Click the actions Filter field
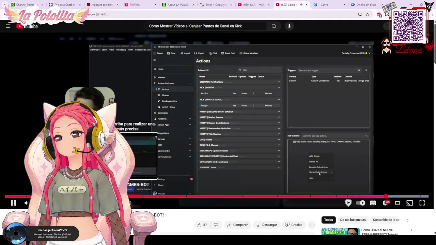The height and width of the screenshot is (245, 436). pos(260,70)
